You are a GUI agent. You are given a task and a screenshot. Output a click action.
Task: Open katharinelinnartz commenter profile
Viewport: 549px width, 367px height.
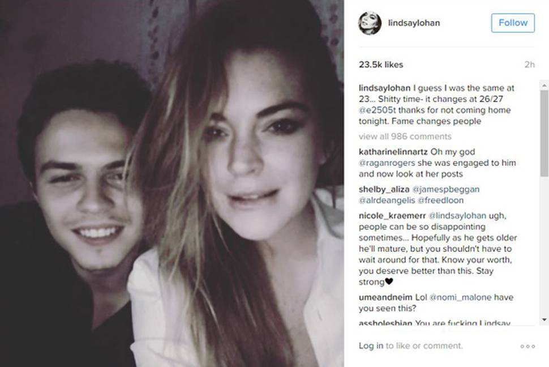pos(393,152)
